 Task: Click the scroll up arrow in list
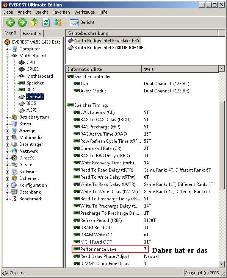(221, 69)
